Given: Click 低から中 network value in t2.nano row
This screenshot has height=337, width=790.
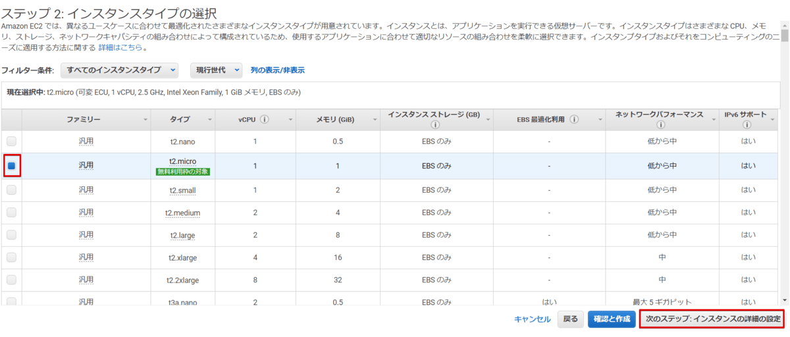Looking at the screenshot, I should (x=662, y=141).
